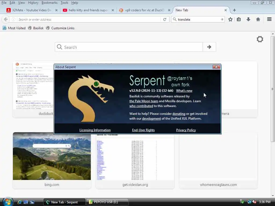Open the bookmarks list icon
The width and height of the screenshot is (275, 206).
(x=239, y=19)
